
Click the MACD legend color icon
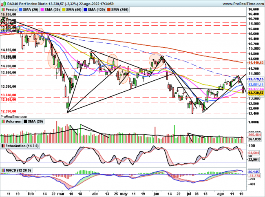pyautogui.click(x=3, y=170)
